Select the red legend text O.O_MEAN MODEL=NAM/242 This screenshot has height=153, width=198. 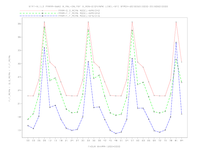point(79,10)
